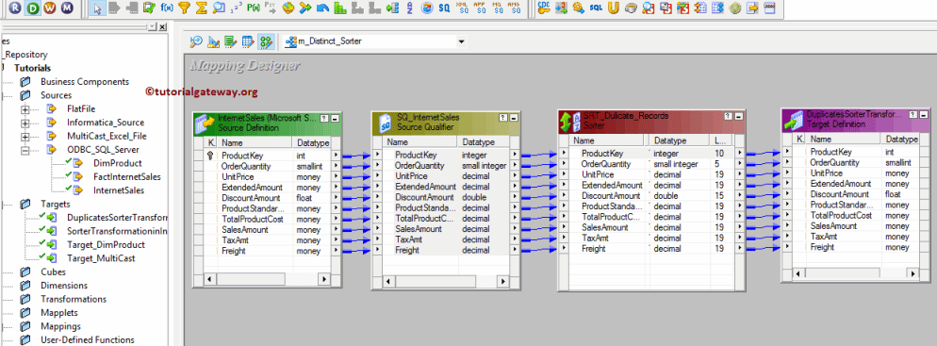937x346 pixels.
Task: Add a Source Qualifier SQ transformation
Action: pyautogui.click(x=445, y=8)
